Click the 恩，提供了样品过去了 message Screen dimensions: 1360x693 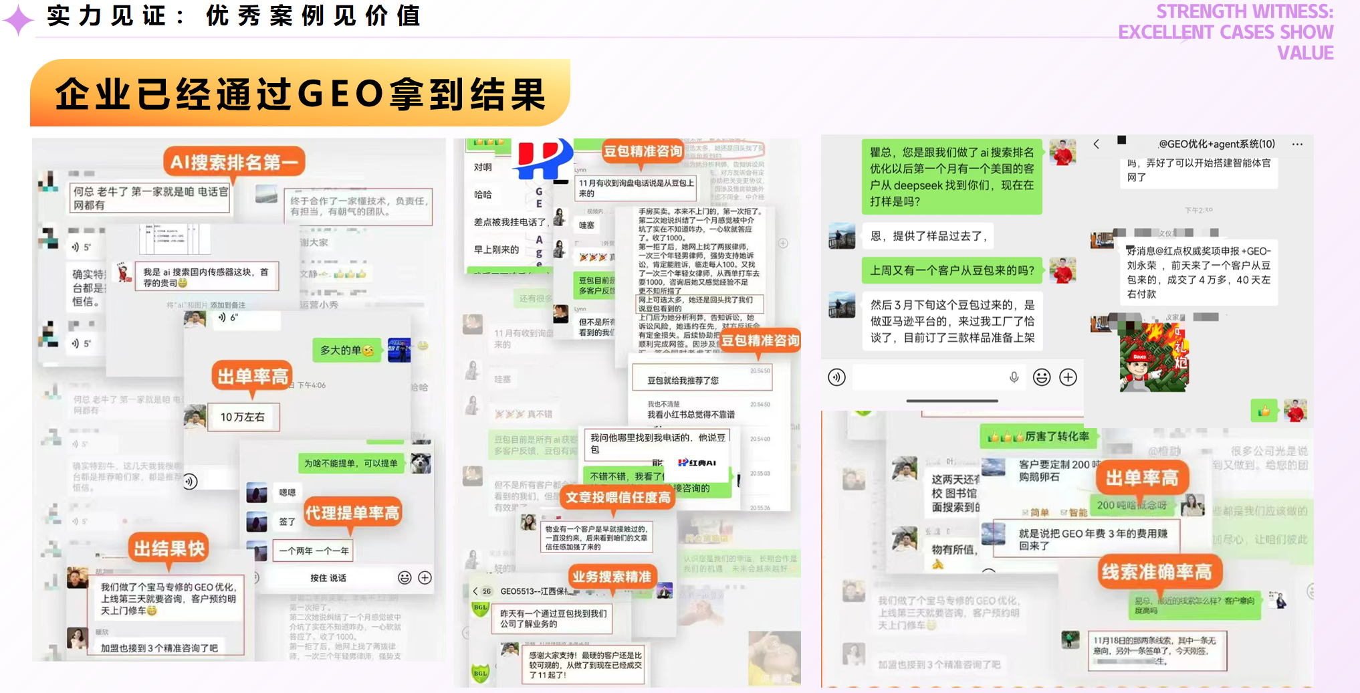point(928,236)
